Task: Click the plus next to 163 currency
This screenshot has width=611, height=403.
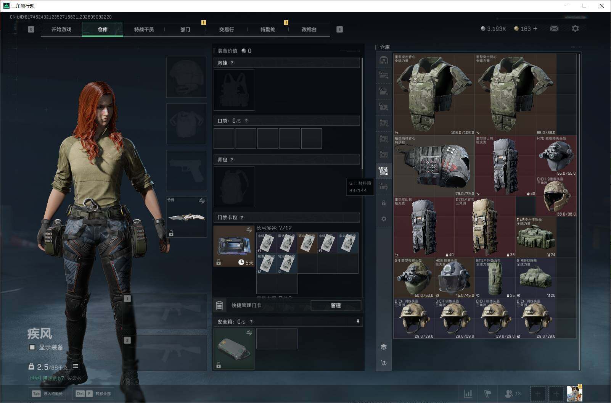Action: pyautogui.click(x=535, y=29)
